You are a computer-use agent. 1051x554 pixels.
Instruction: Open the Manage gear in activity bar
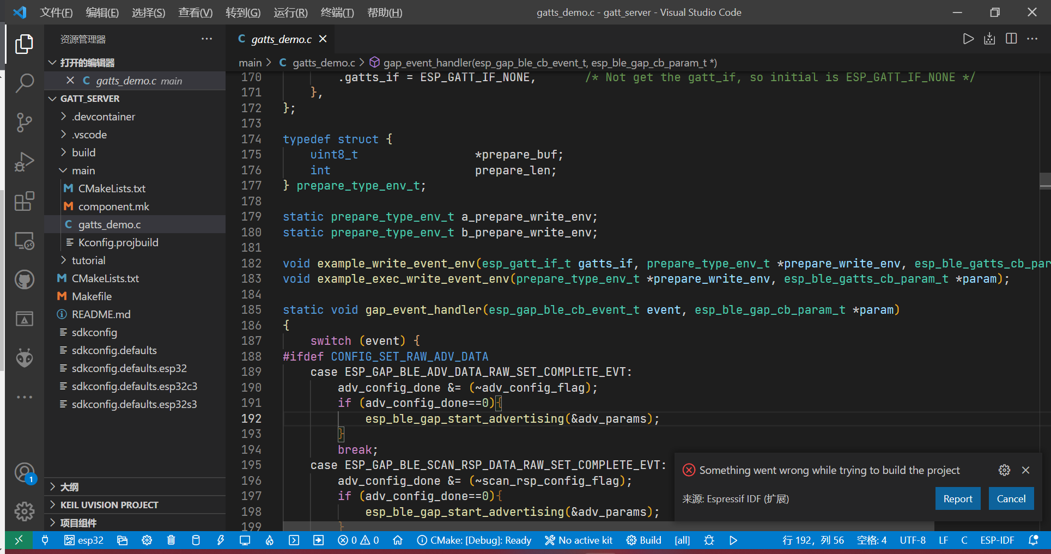click(24, 512)
